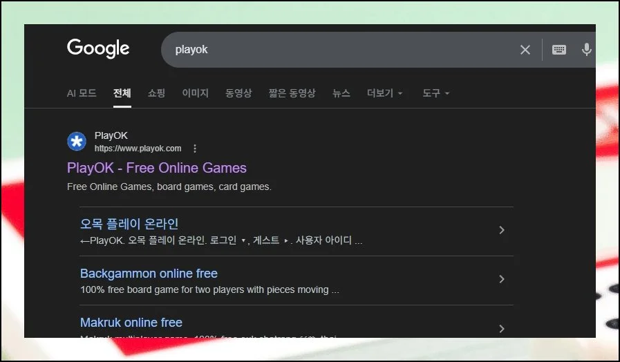Click arrow beside 오목 플레이 온라인

(x=502, y=230)
